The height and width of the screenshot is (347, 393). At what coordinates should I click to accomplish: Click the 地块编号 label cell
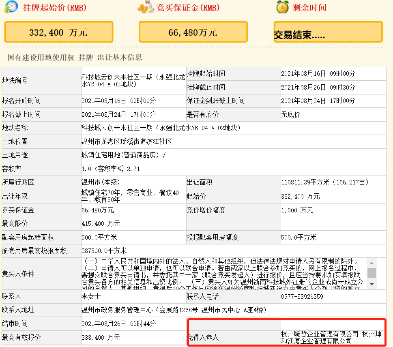tap(41, 80)
